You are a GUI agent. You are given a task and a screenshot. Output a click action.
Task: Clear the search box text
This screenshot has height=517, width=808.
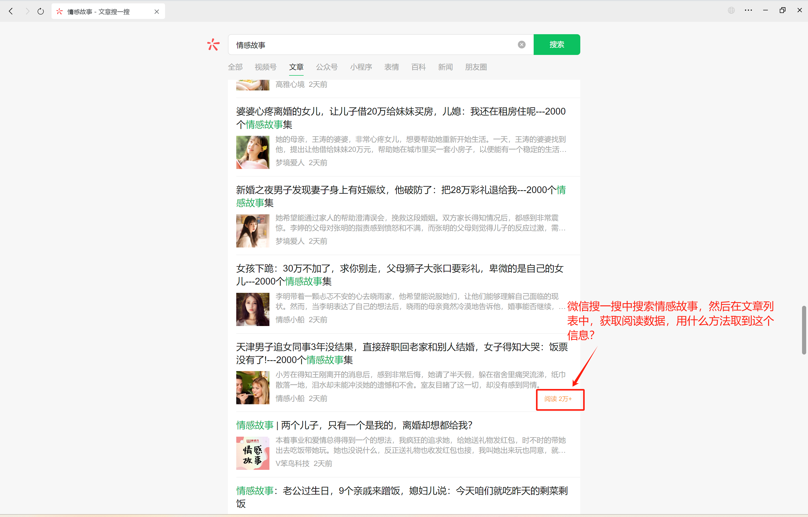pyautogui.click(x=521, y=45)
